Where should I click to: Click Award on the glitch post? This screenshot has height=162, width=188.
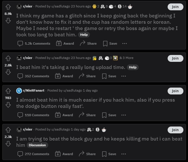pyautogui.click(x=65, y=44)
